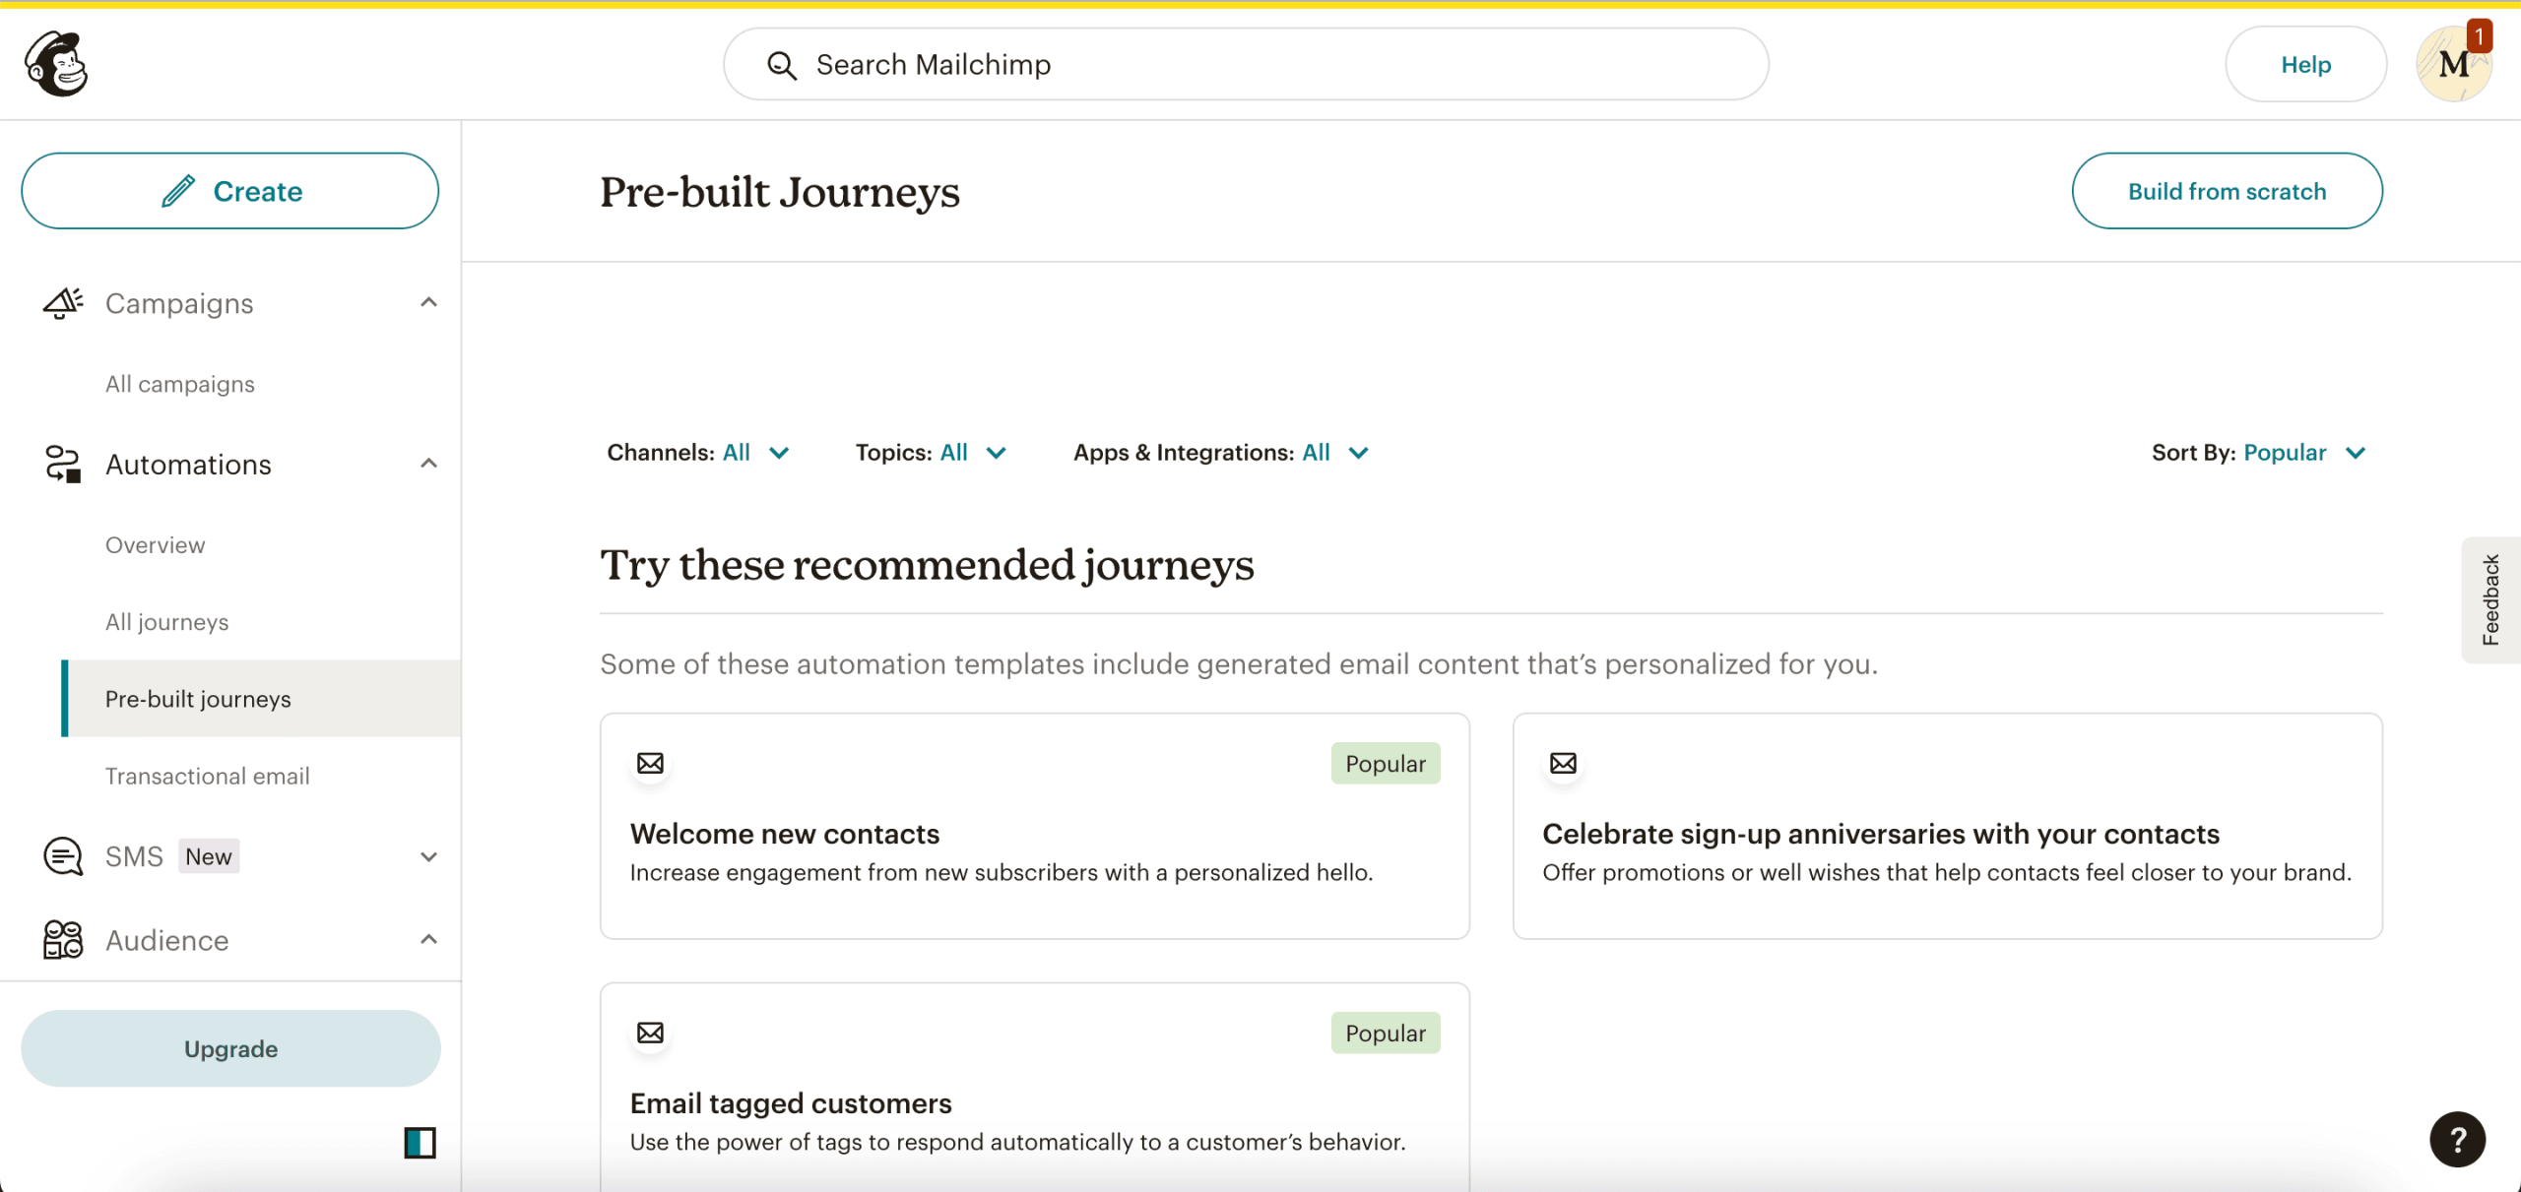This screenshot has width=2521, height=1192.
Task: Click the Build from scratch button
Action: tap(2227, 190)
